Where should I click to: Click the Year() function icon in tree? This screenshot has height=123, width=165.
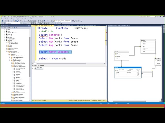pyautogui.click(x=15, y=91)
